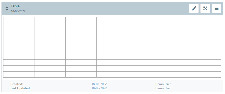225x94 pixels.
Task: Select the last row, first column cell
Action: 19,74
